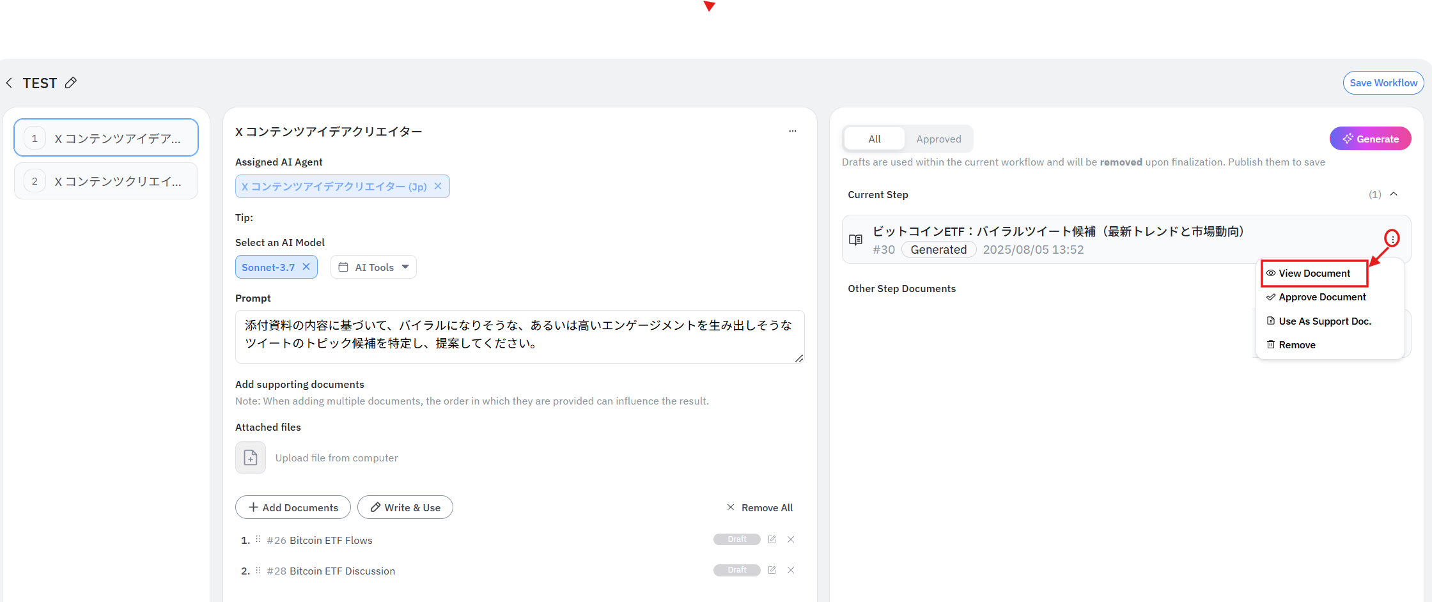
Task: Click the pencil icon next to TEST
Action: (x=71, y=82)
